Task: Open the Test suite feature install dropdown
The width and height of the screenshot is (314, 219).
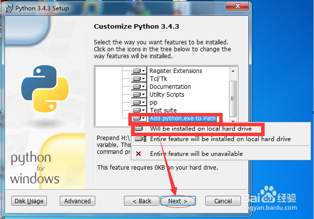Action: point(139,110)
